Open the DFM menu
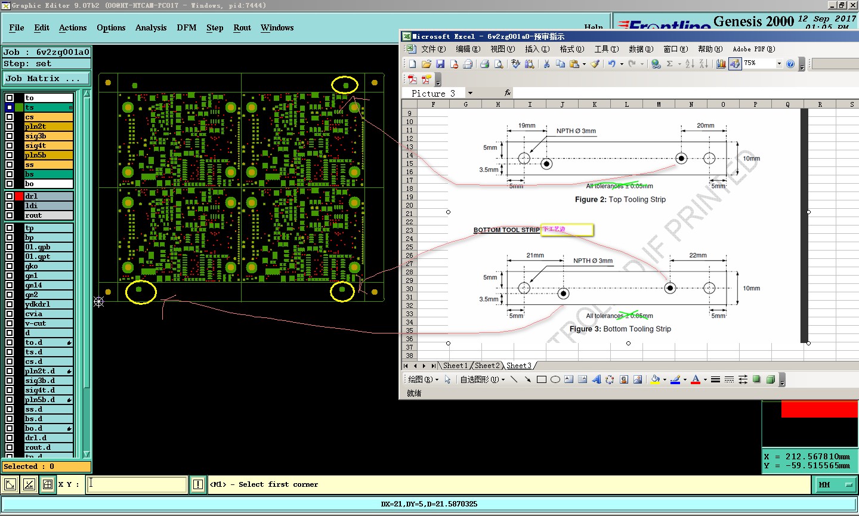 [186, 27]
